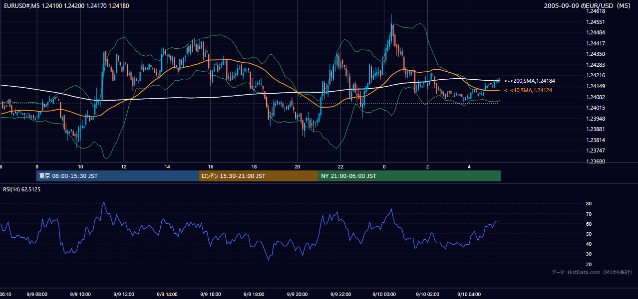This screenshot has width=638, height=299.
Task: Click the 9/10 04:00 time axis label
Action: tap(469, 295)
